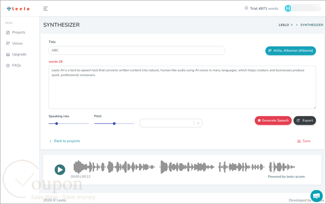Click the Leelo logo
This screenshot has width=326, height=204.
coord(18,9)
